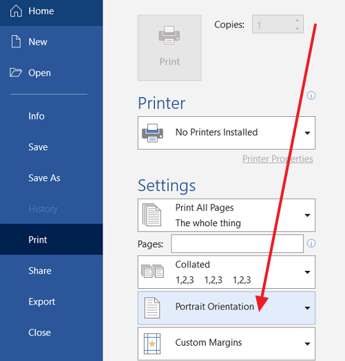Image resolution: width=345 pixels, height=361 pixels.
Task: Increase copies with the up arrow
Action: click(x=297, y=20)
